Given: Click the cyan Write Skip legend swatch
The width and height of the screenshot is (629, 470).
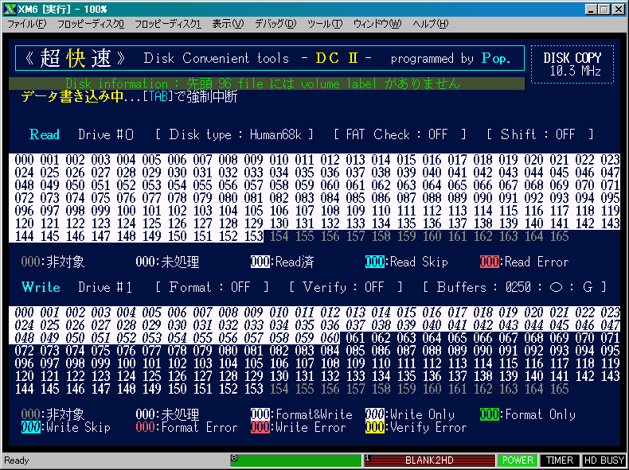Looking at the screenshot, I should (30, 427).
